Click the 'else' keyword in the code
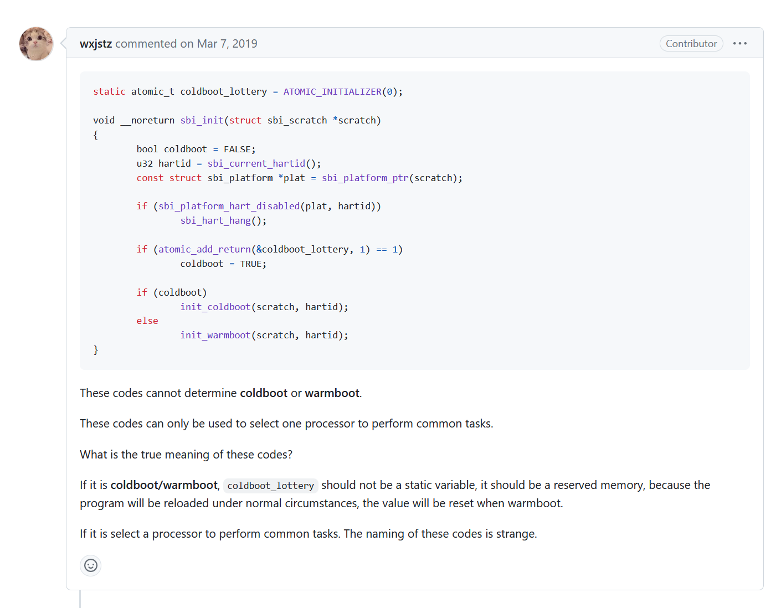The image size is (776, 608). 147,321
